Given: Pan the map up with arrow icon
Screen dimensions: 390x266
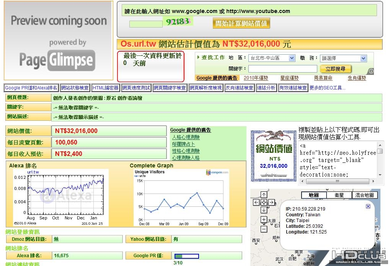Looking at the screenshot, I should click(264, 195).
